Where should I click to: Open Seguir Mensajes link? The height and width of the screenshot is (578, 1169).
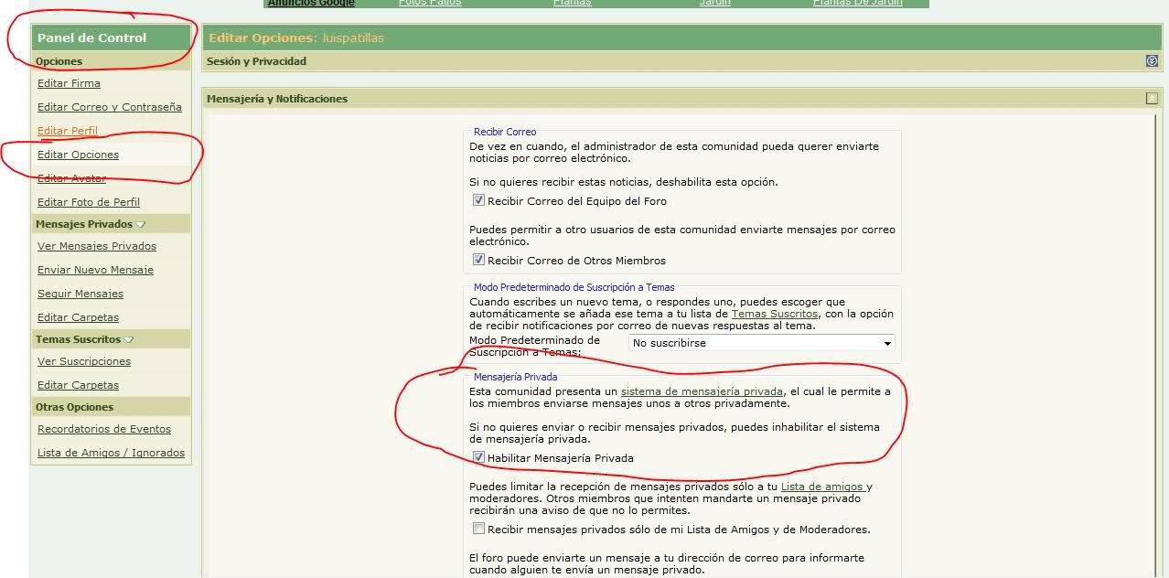click(x=80, y=294)
